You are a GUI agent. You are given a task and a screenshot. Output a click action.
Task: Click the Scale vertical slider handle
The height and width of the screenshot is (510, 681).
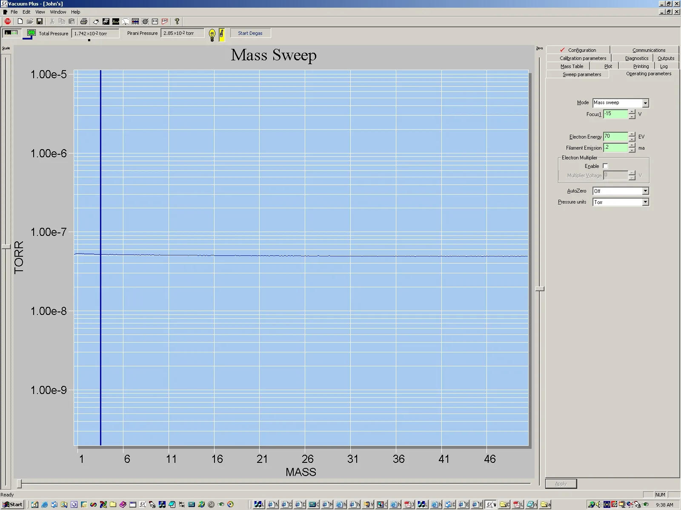[x=6, y=246]
